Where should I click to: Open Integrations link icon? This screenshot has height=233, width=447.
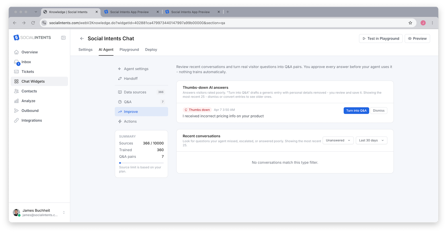tap(16, 120)
